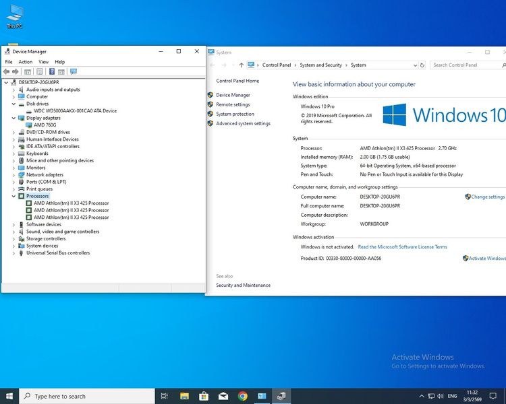The height and width of the screenshot is (404, 506).
Task: Select IDE ATA/ATAPI controllers category
Action: point(53,147)
